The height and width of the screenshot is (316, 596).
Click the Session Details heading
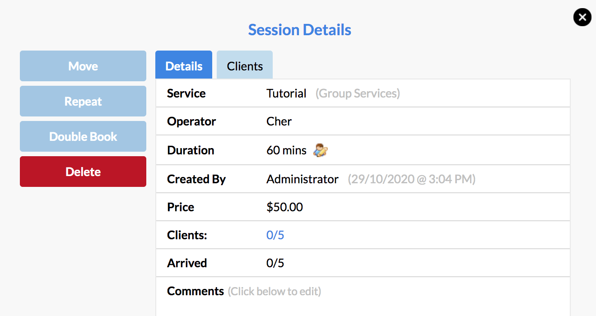[x=300, y=30]
